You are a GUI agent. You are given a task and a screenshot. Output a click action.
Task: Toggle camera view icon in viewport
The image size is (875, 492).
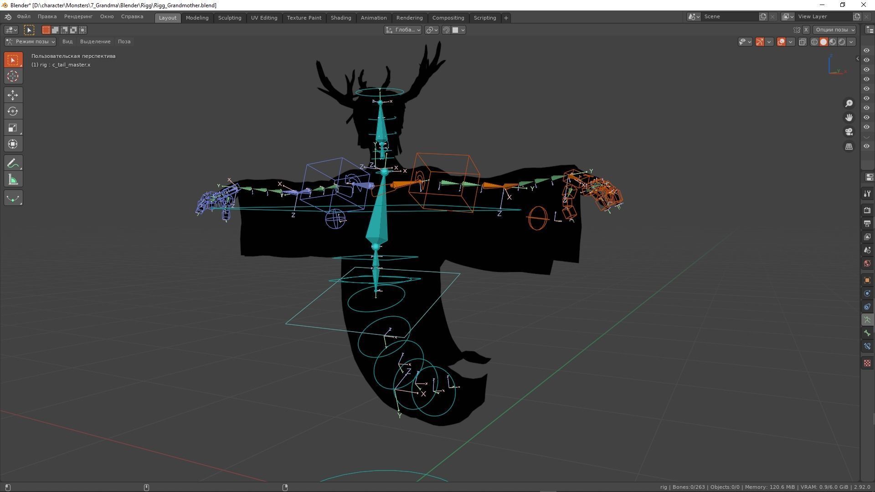[849, 132]
